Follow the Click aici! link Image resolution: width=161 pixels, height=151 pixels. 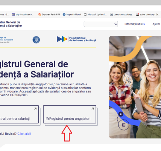pos(24,134)
